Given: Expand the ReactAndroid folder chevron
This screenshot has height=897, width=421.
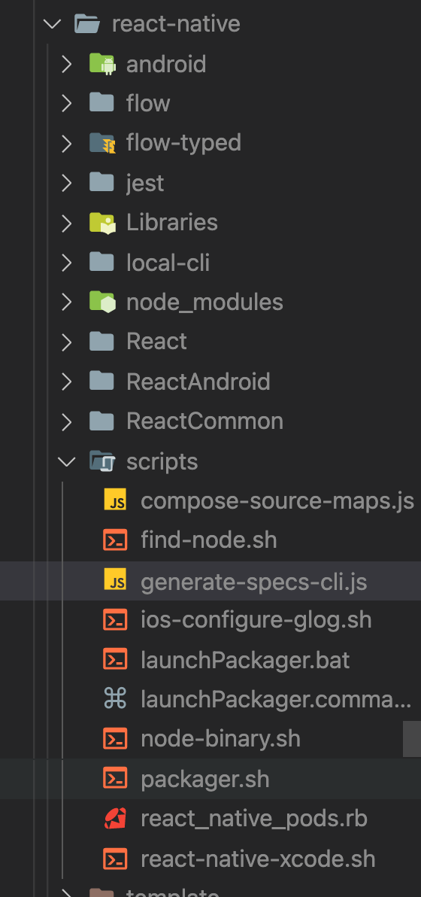Looking at the screenshot, I should click(67, 382).
